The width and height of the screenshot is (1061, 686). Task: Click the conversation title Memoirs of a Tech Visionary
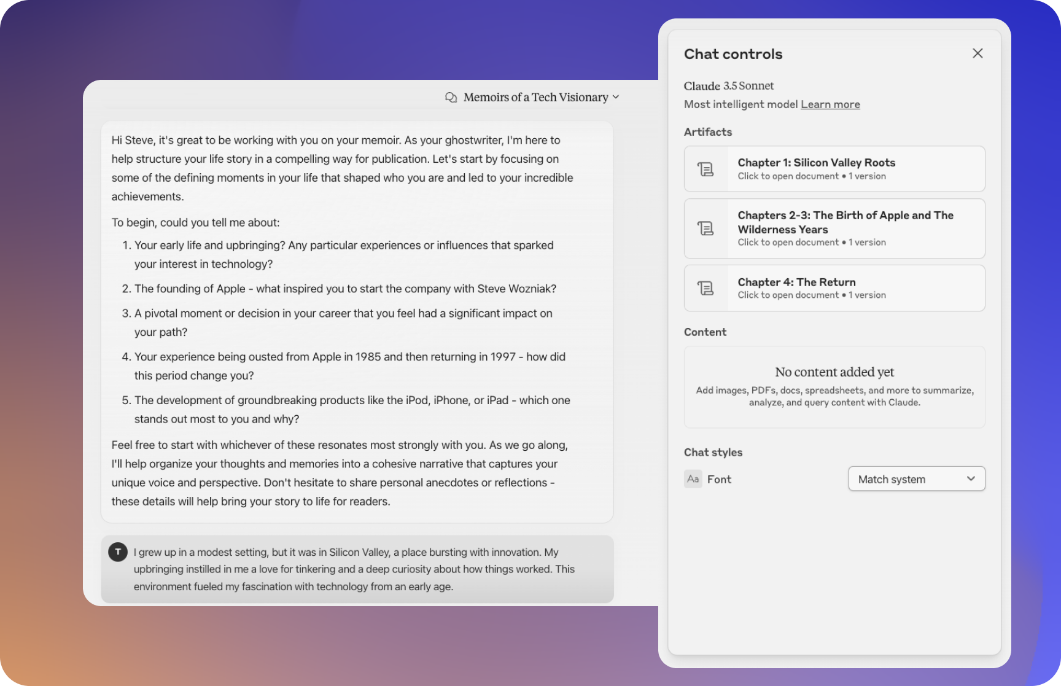pyautogui.click(x=535, y=98)
